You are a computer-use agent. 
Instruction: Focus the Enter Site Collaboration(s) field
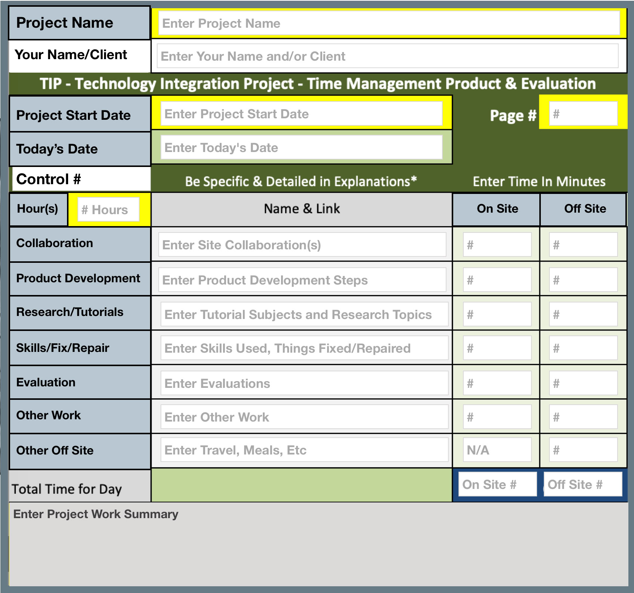(302, 244)
